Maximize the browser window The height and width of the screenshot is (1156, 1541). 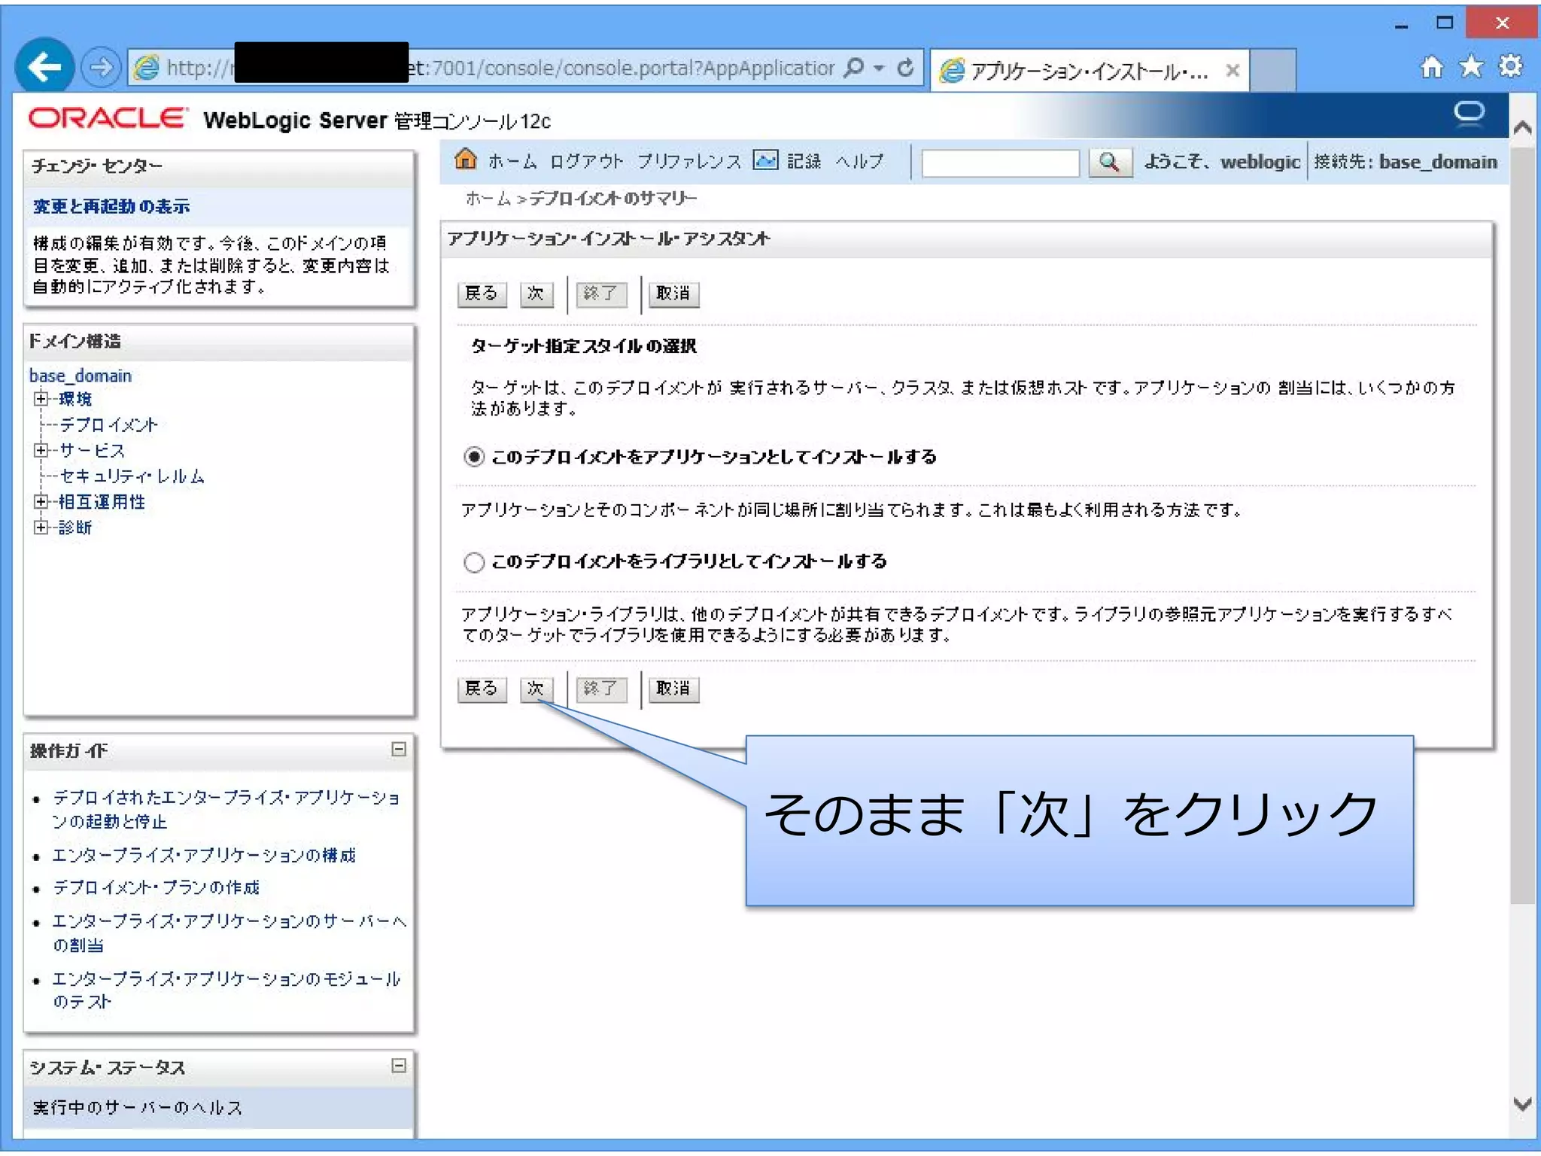[1444, 23]
